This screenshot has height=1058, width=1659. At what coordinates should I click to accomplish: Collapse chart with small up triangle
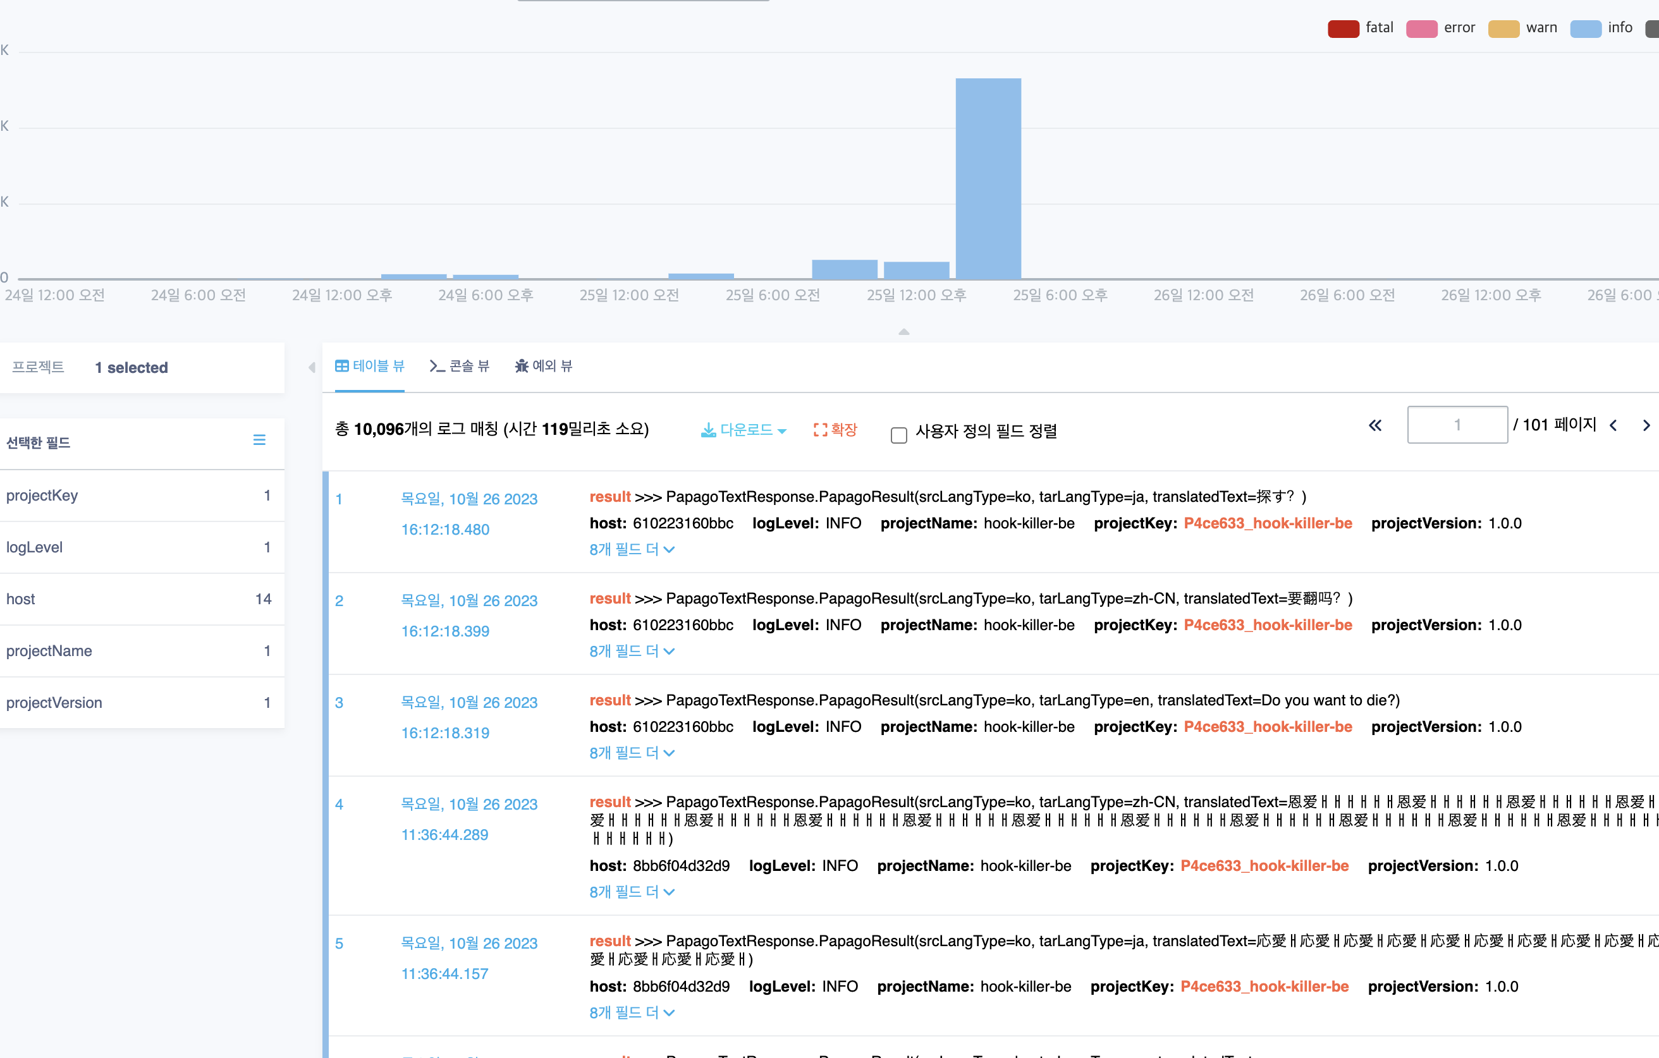(x=904, y=332)
